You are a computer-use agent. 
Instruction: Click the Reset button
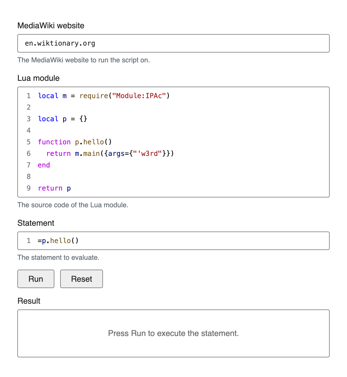pyautogui.click(x=82, y=279)
